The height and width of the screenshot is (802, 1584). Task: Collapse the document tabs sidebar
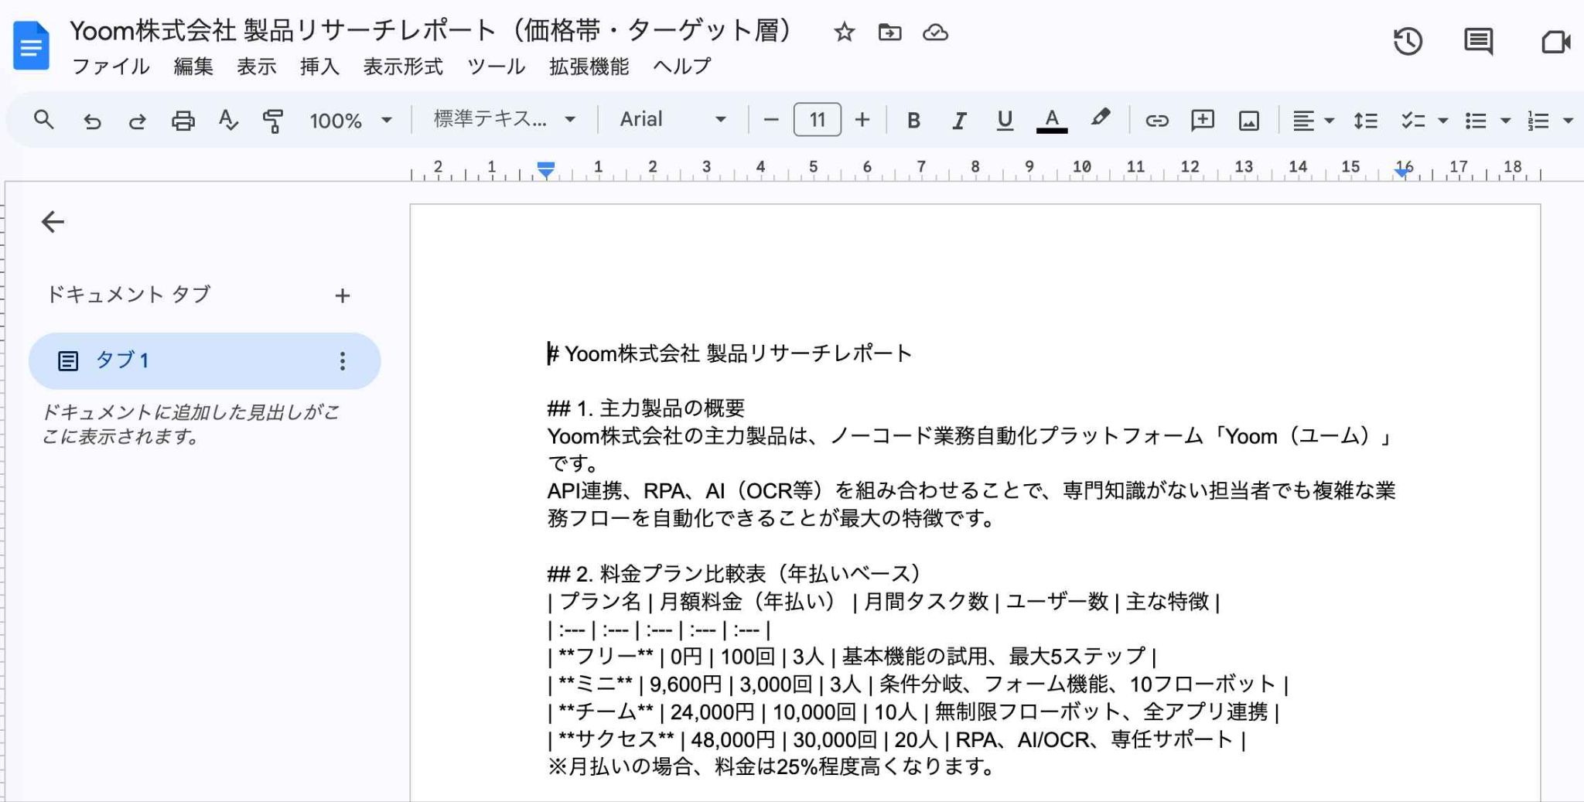53,222
